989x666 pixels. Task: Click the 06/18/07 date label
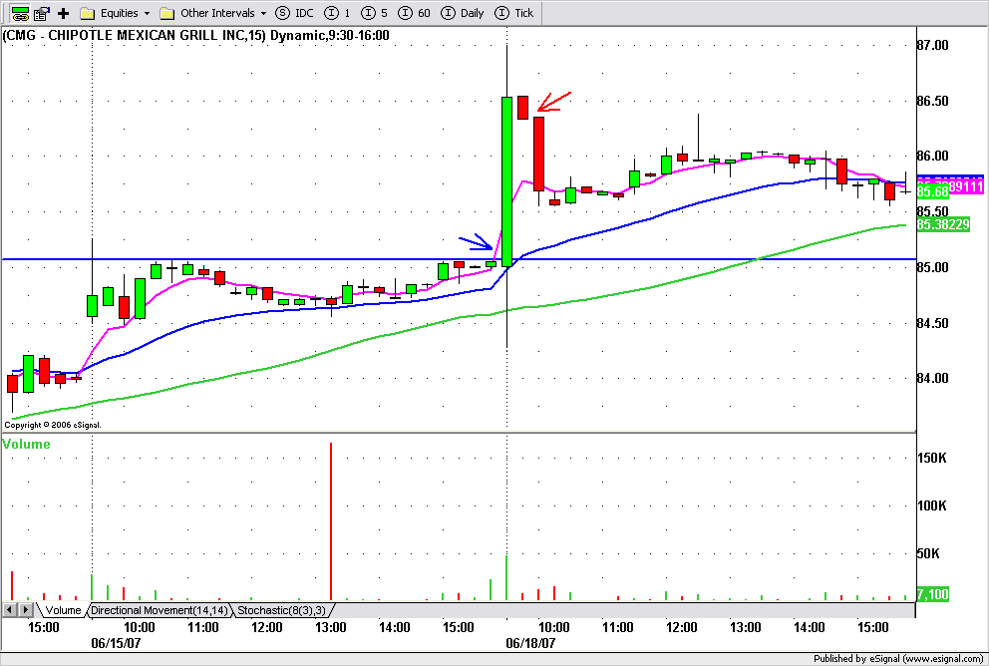tap(530, 643)
